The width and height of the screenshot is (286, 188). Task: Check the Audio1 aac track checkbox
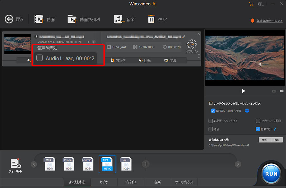(x=40, y=58)
